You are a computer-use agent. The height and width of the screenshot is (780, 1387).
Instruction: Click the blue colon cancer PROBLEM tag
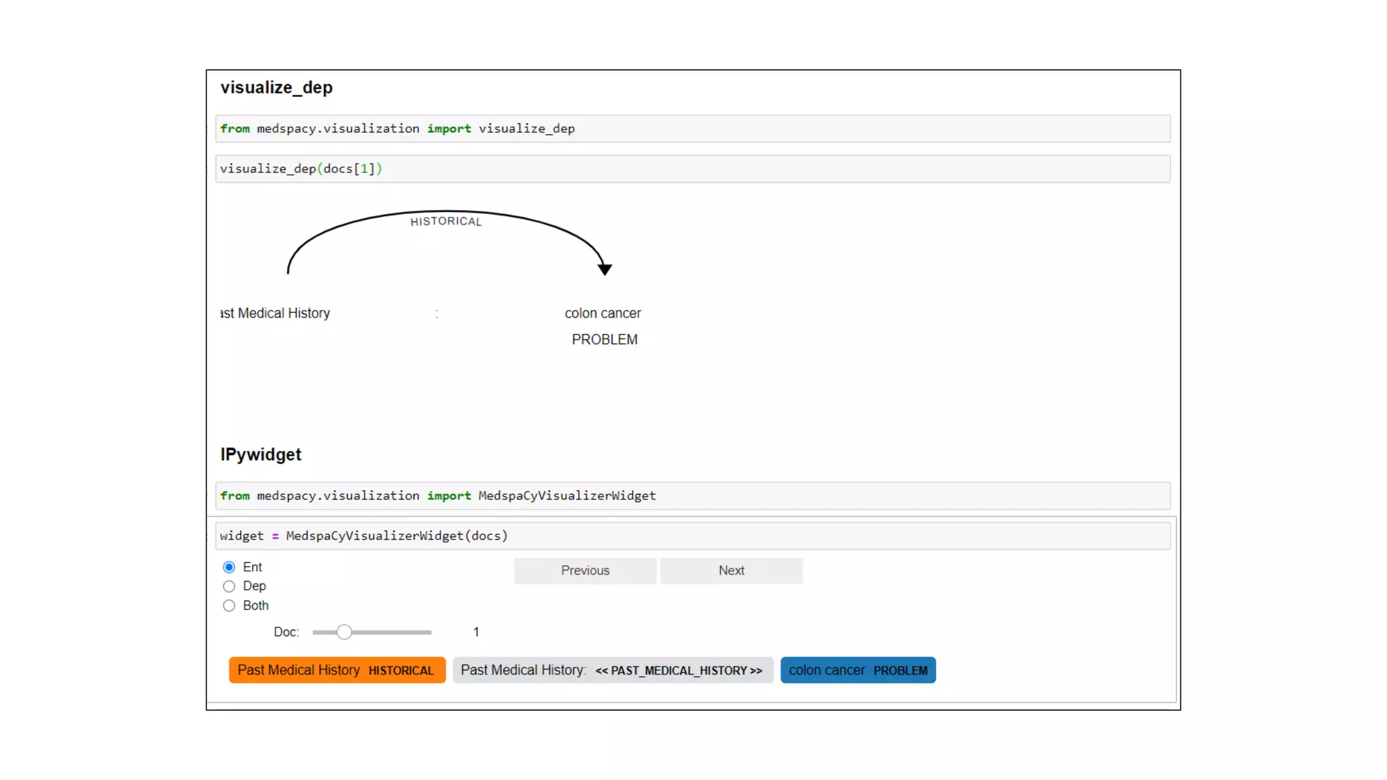point(857,670)
